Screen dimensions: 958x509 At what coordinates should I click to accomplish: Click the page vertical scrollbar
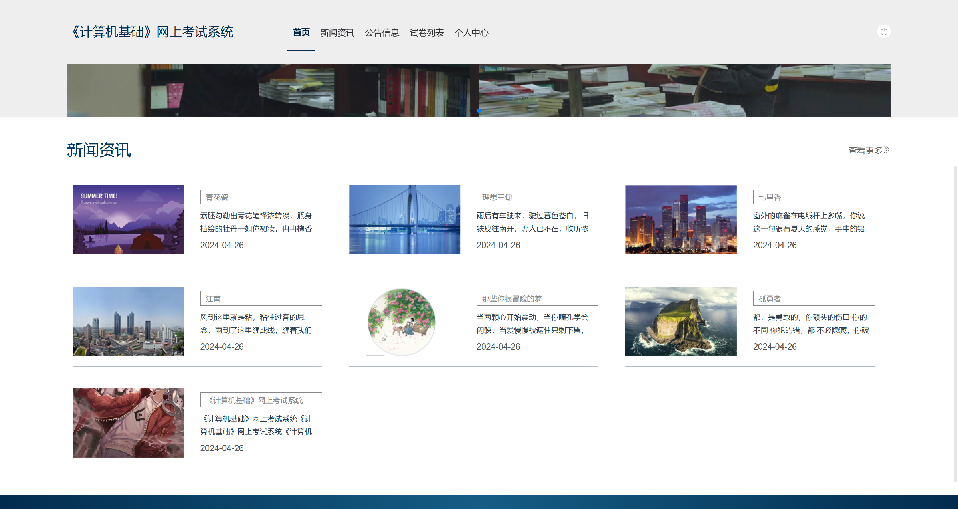pyautogui.click(x=955, y=323)
